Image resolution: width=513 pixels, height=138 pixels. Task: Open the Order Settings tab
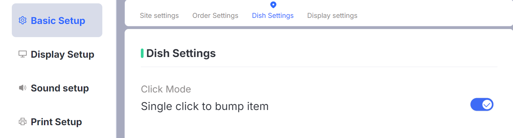215,16
